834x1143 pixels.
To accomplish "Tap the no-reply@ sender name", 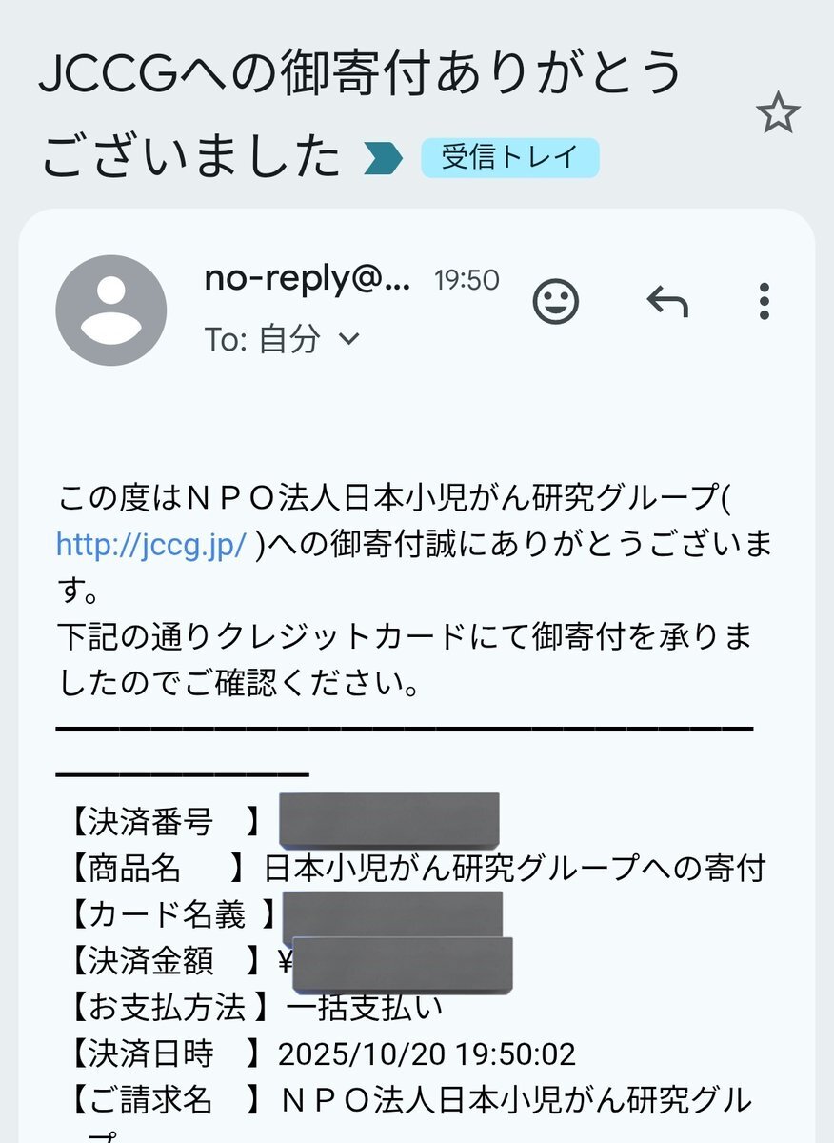I will coord(308,279).
